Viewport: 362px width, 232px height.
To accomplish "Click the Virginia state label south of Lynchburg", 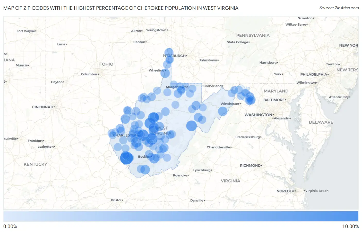I will pos(230,181).
